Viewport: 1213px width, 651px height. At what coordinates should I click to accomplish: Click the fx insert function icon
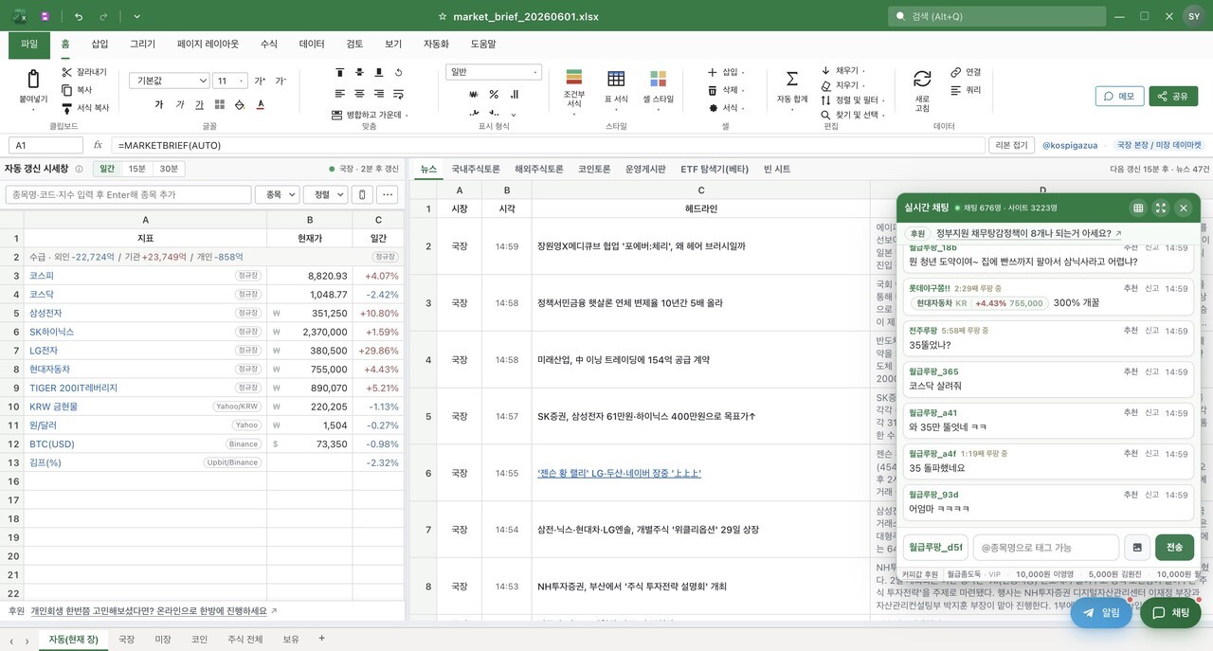pos(98,145)
